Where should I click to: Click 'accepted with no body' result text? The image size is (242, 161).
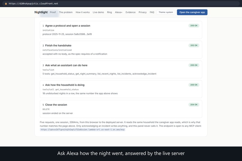click(75, 54)
